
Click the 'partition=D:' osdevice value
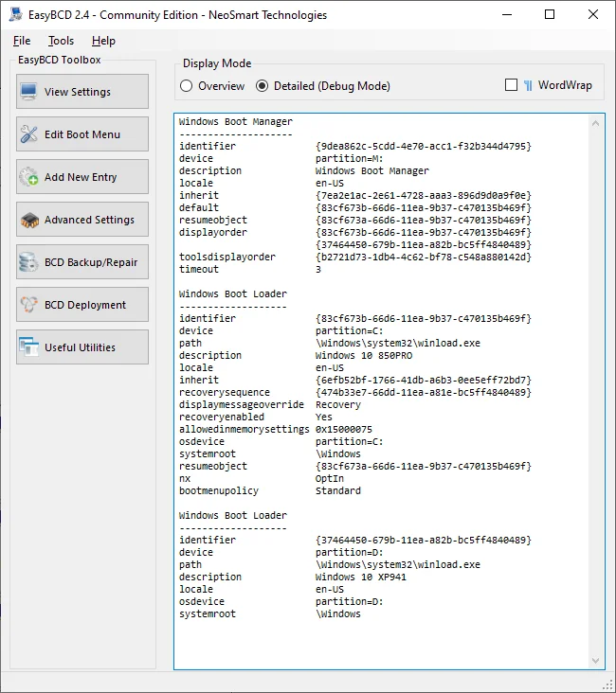point(349,601)
